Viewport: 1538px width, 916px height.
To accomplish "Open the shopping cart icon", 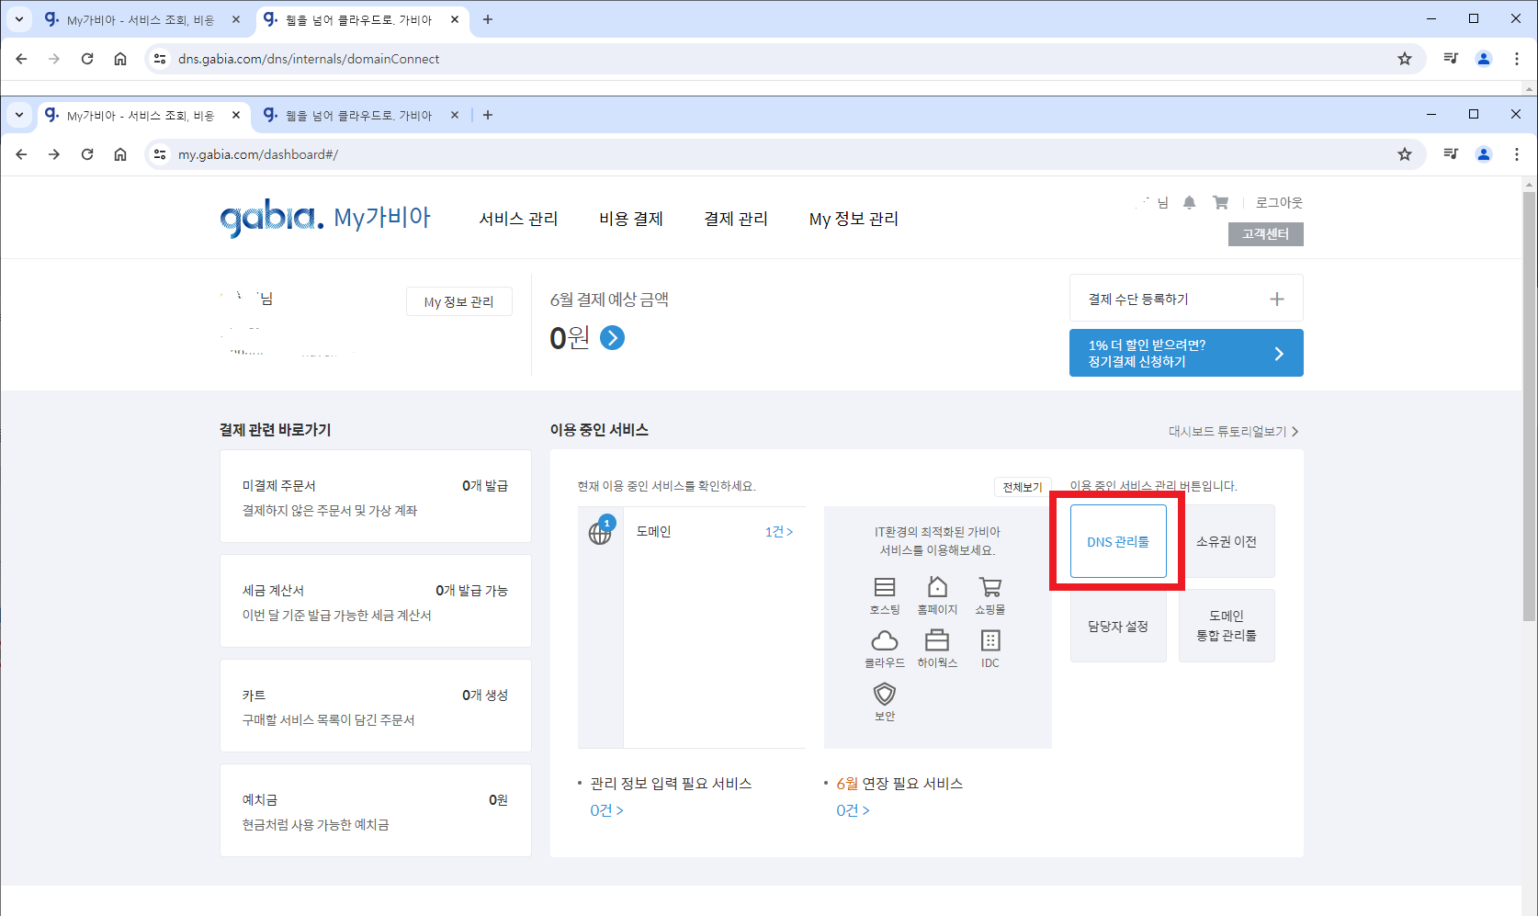I will click(x=1220, y=203).
